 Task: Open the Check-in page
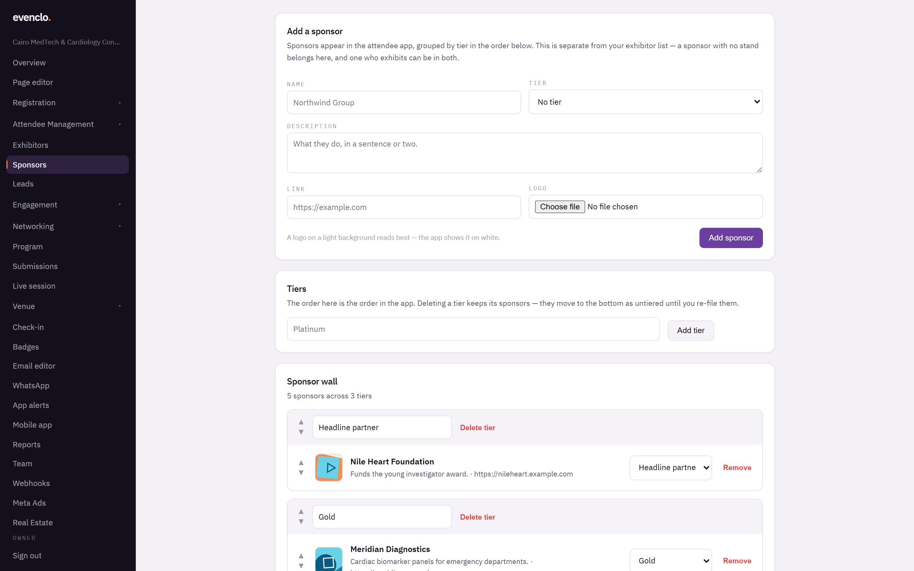28,327
